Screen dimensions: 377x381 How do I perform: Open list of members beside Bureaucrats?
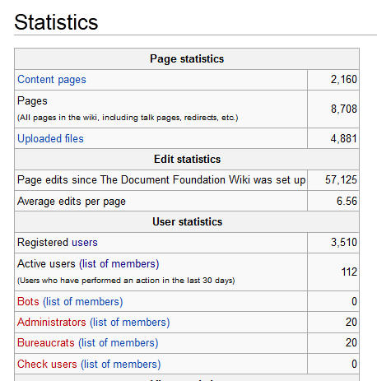pos(119,343)
